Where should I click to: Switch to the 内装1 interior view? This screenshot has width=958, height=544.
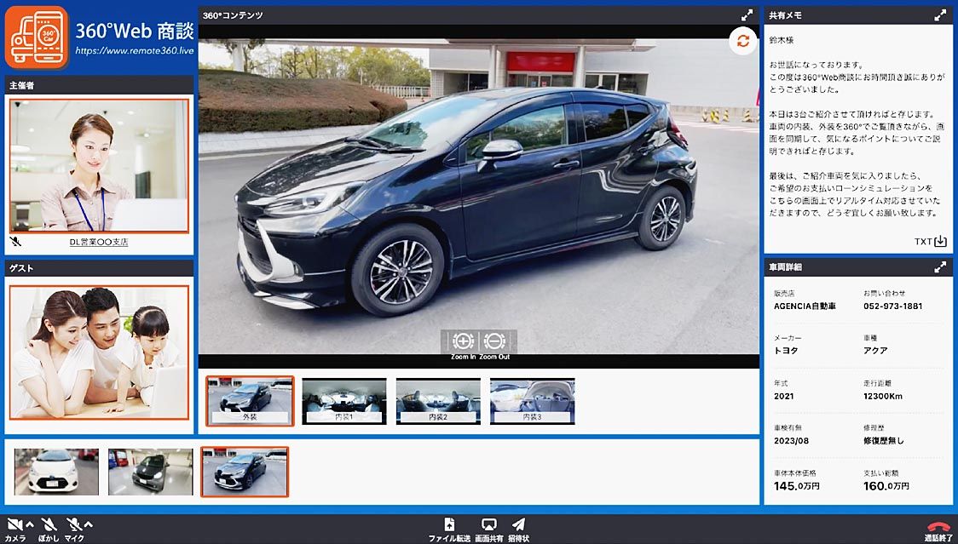343,401
